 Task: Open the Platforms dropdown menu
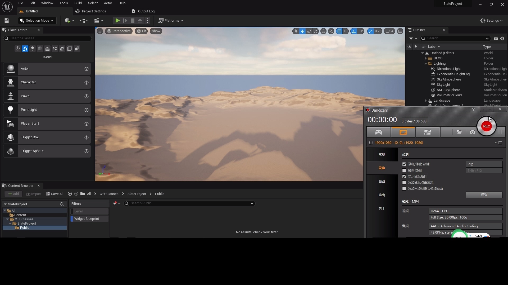click(171, 21)
